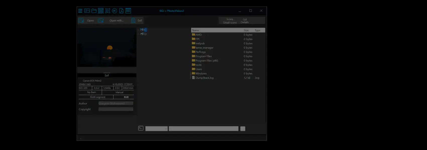Click the crop image toolbar icon
Image resolution: width=427 pixels, height=150 pixels.
coord(108,11)
